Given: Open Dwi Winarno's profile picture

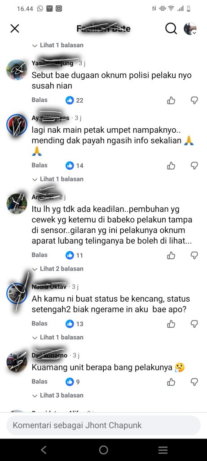Looking at the screenshot, I should point(17,362).
